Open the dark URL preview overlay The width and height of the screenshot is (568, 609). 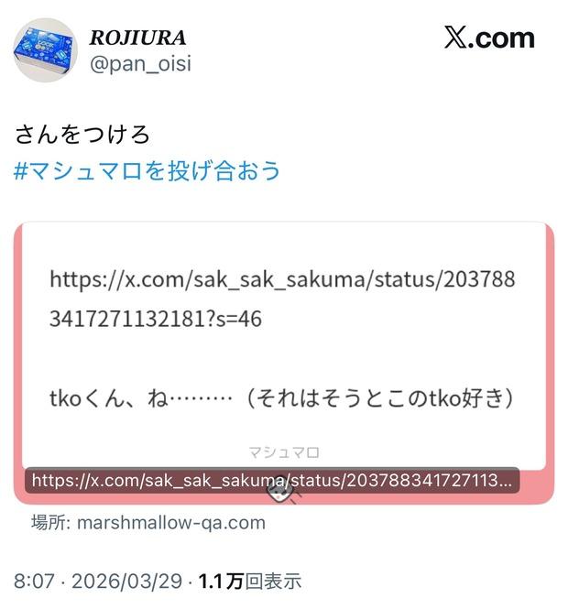click(x=272, y=481)
